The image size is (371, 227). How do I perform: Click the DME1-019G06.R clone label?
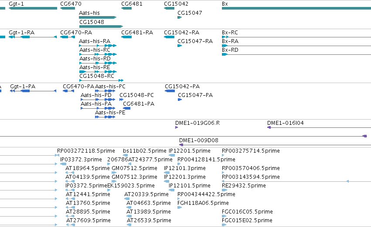pos(197,123)
